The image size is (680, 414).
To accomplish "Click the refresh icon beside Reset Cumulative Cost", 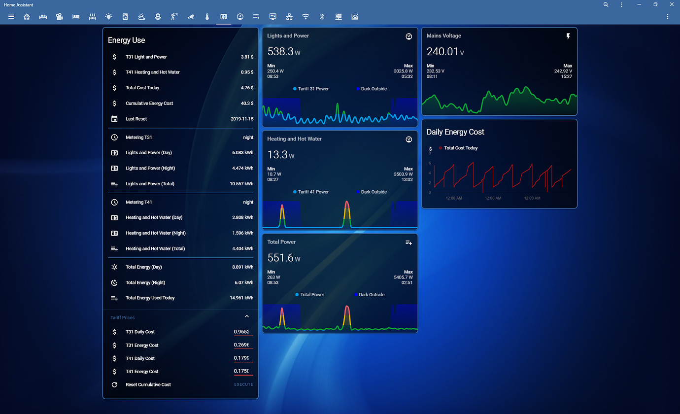I will pos(114,384).
